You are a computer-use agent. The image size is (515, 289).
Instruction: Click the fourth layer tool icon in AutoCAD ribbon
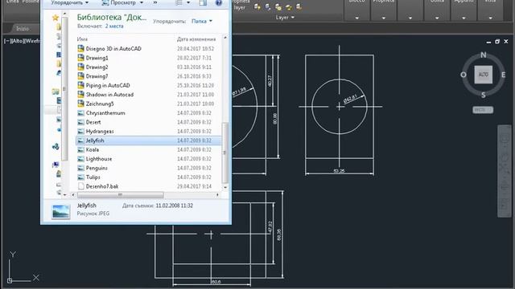289,7
